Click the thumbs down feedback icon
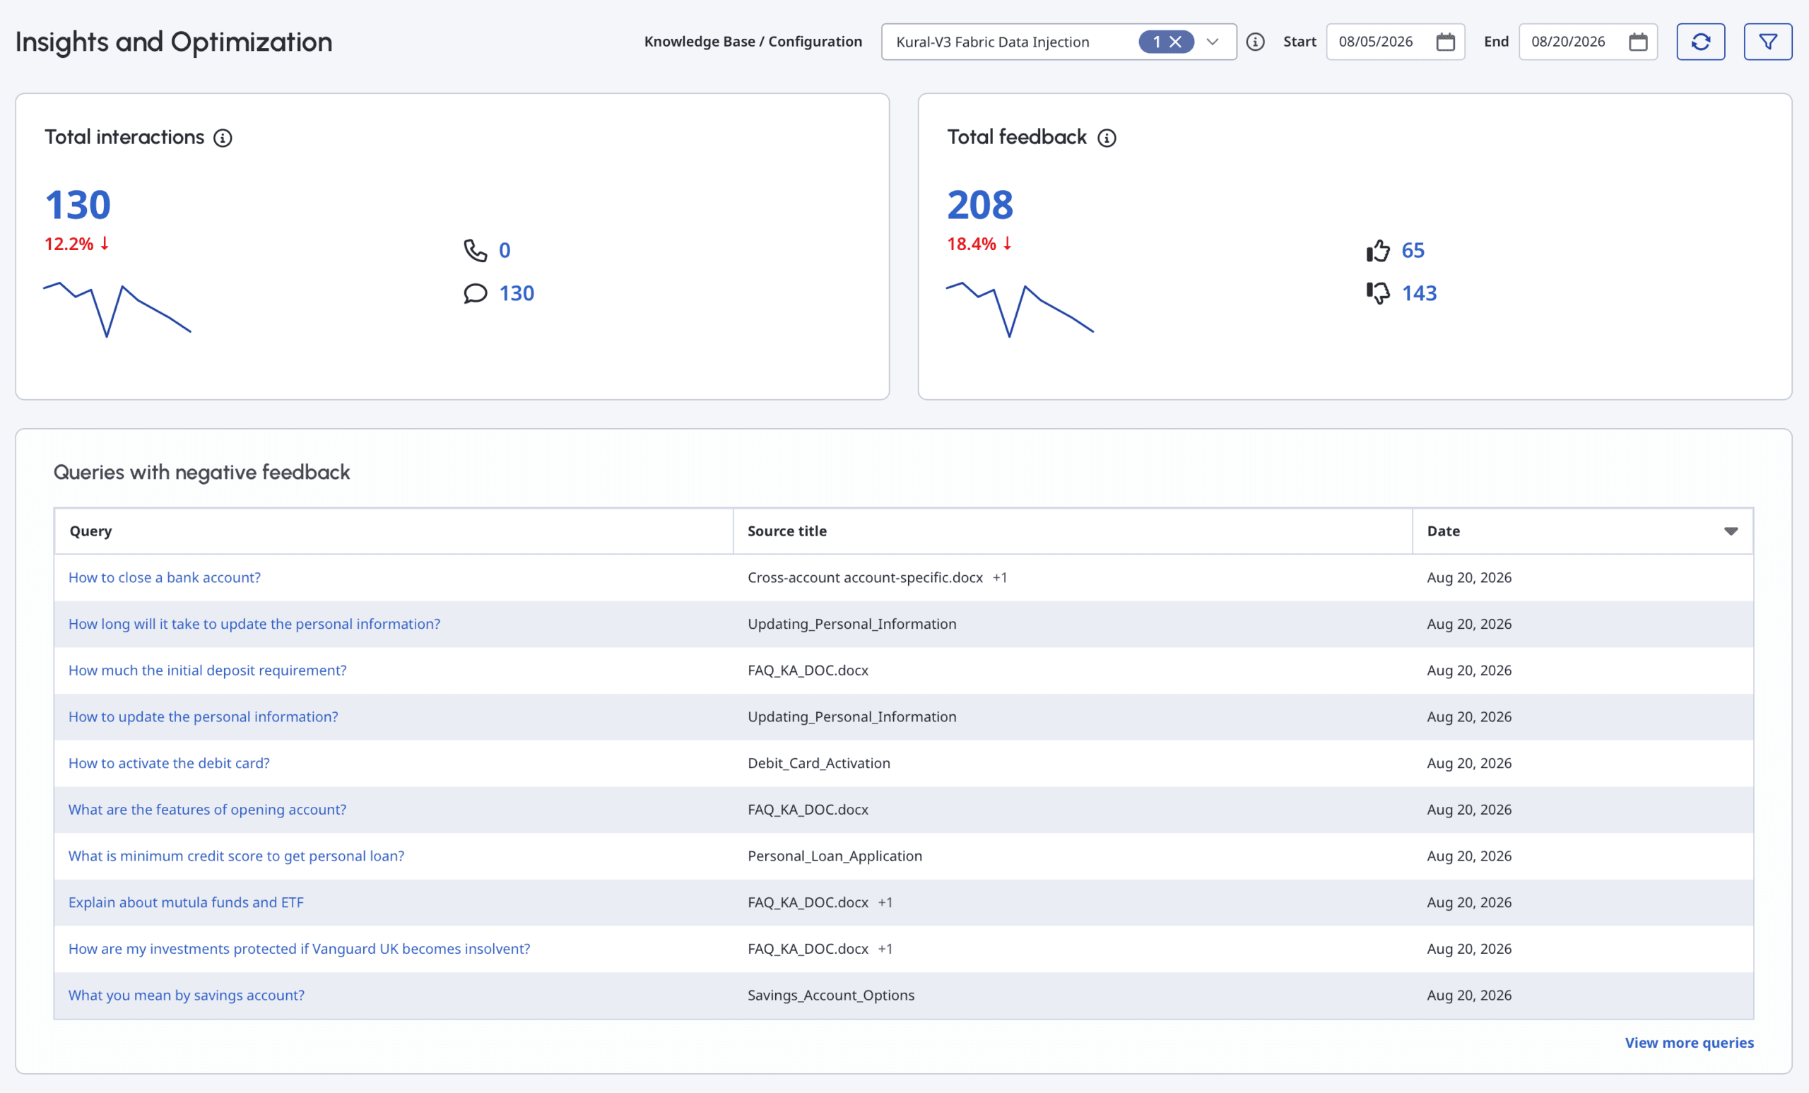The image size is (1809, 1093). 1378,293
